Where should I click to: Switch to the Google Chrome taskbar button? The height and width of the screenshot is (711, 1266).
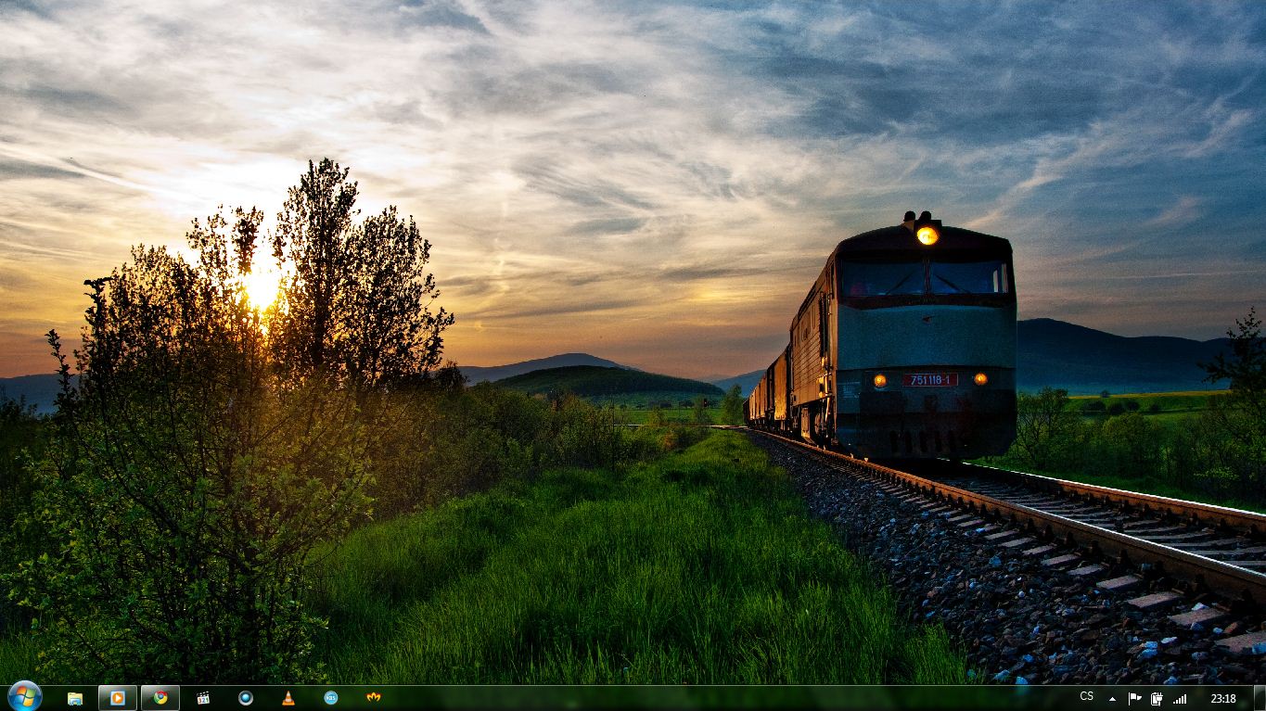click(x=160, y=698)
